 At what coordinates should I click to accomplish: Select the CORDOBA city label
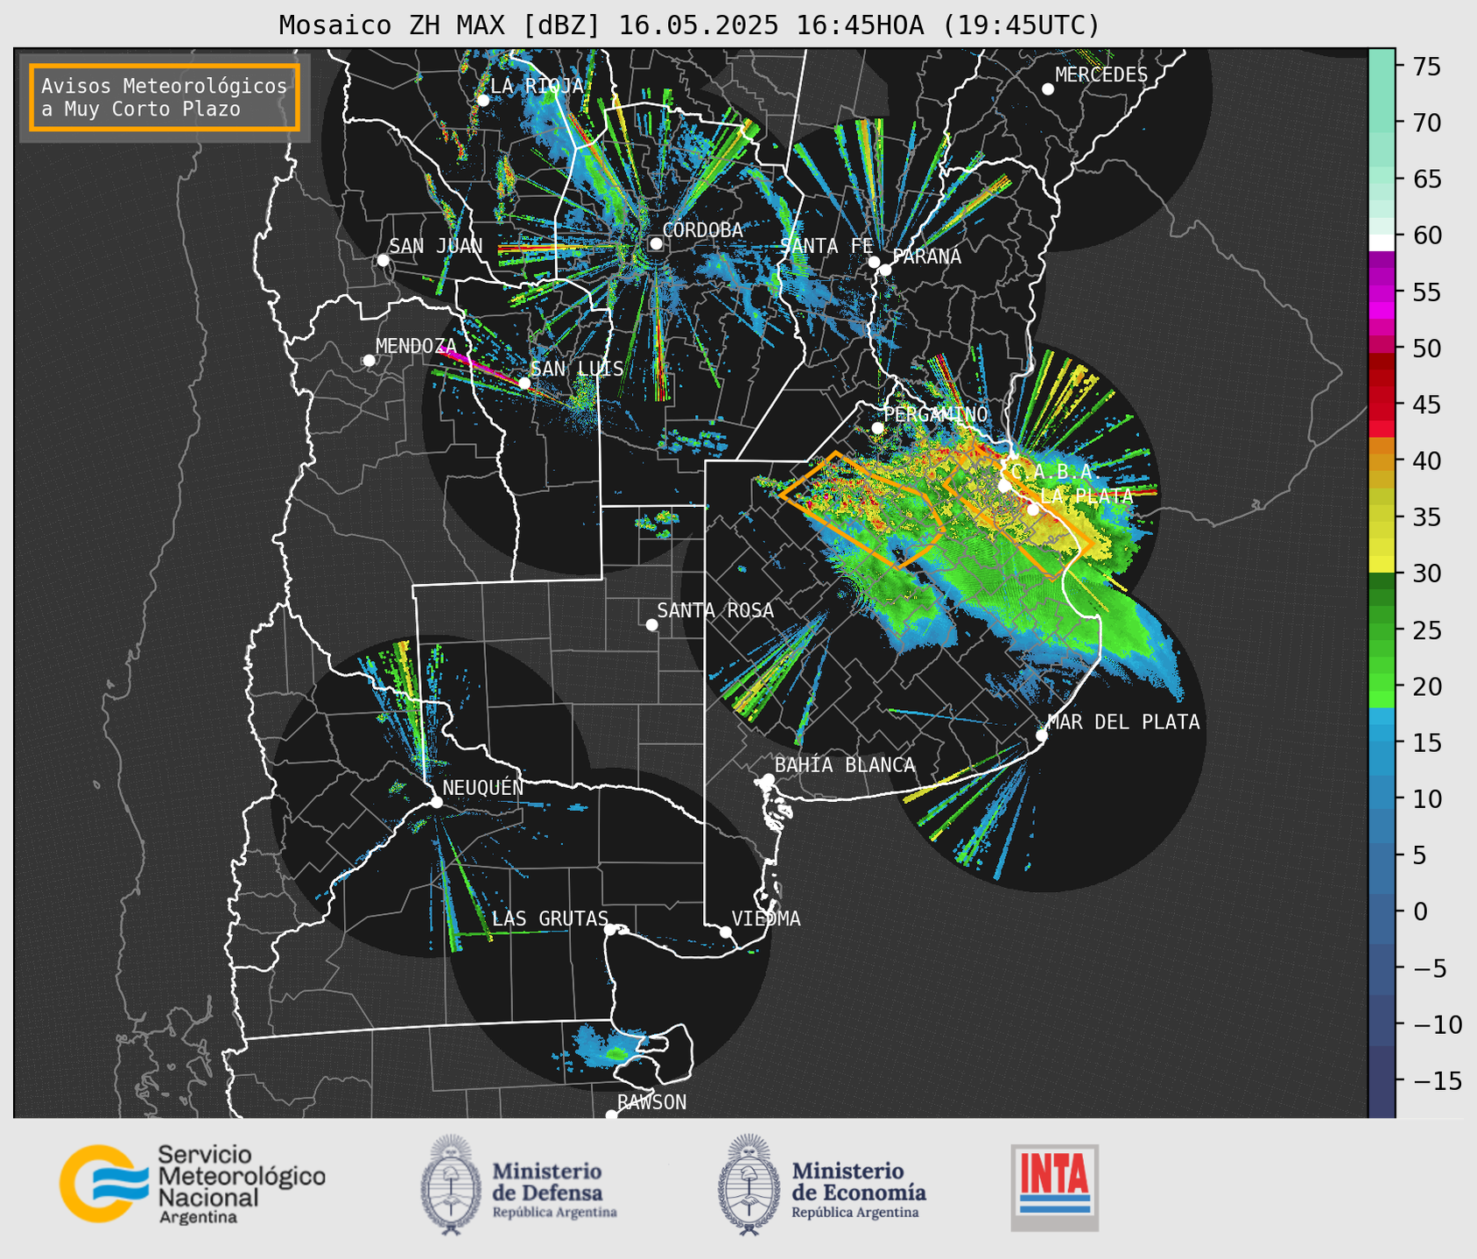(x=703, y=230)
